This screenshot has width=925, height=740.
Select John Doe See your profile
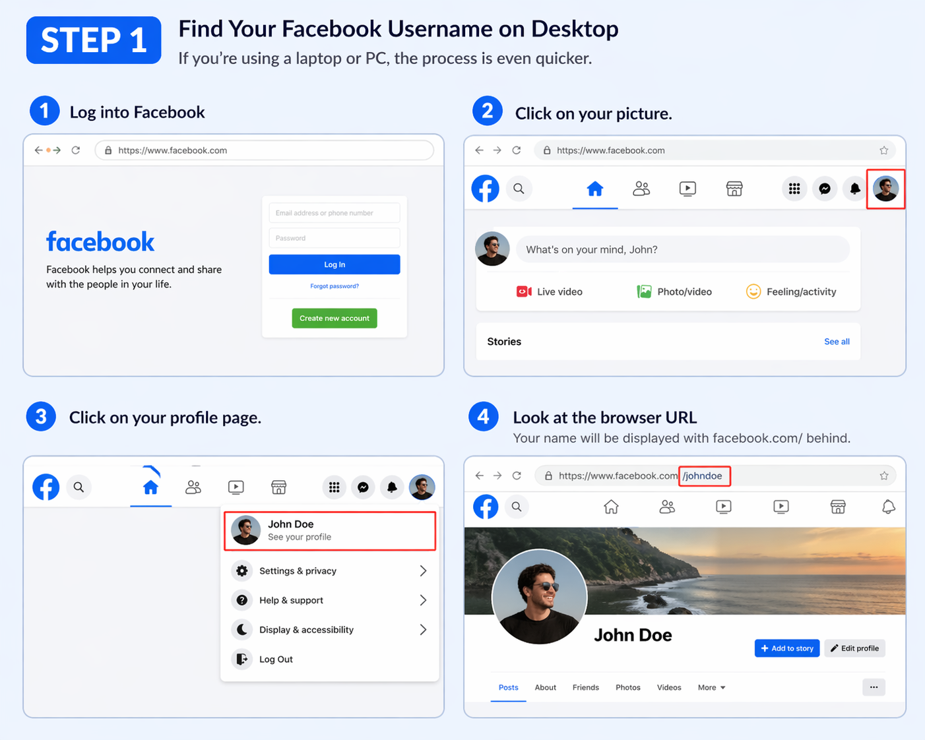[x=330, y=531]
